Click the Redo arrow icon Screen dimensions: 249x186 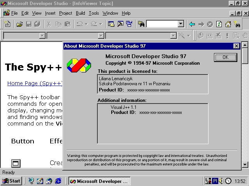[x=94, y=24]
